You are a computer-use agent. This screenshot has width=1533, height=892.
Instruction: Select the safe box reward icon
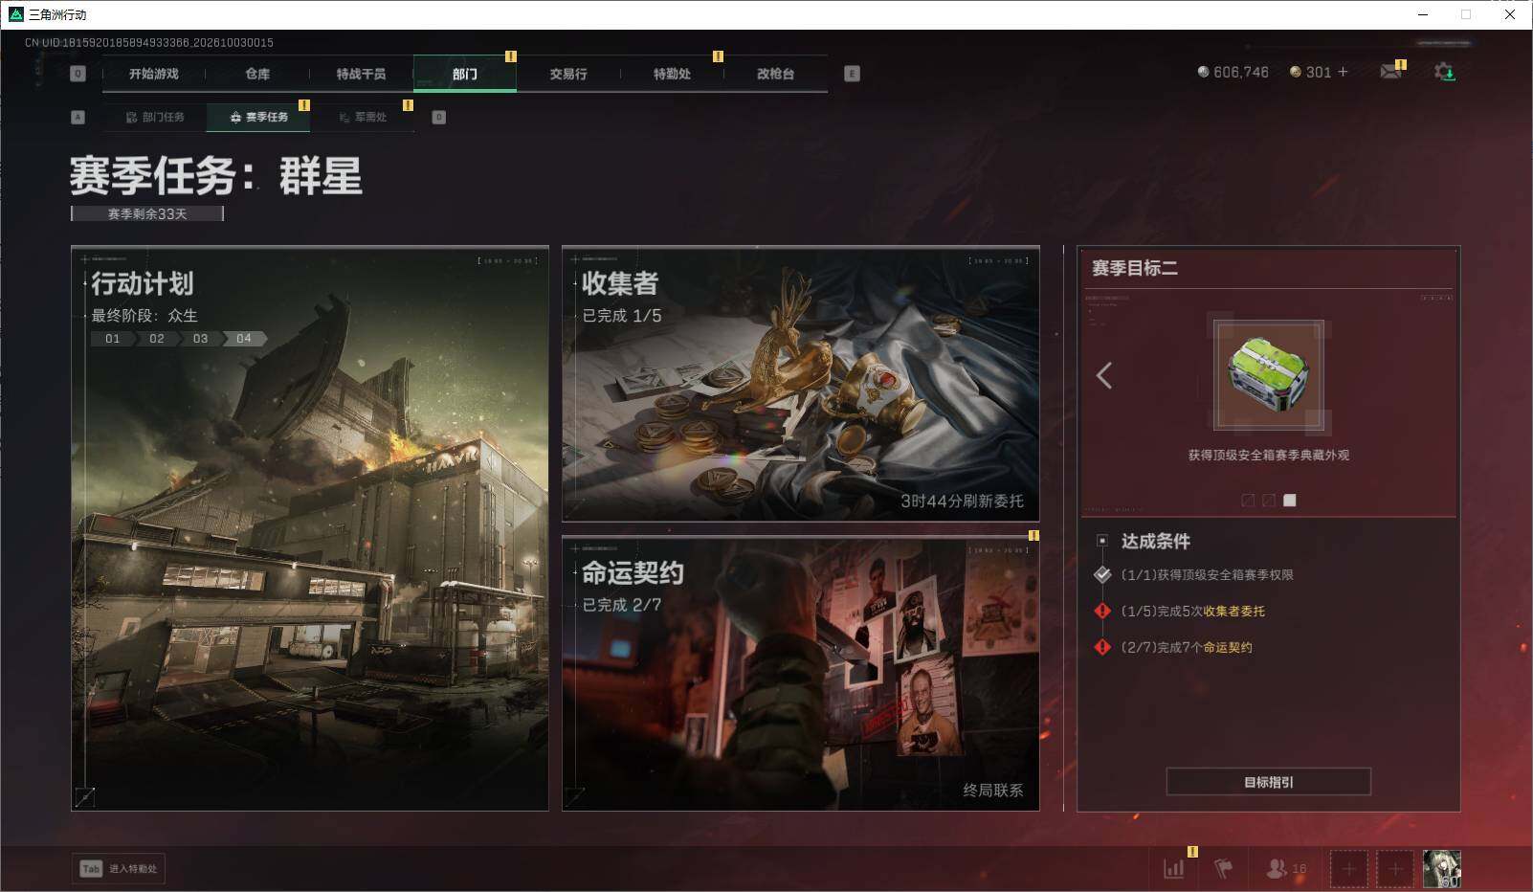1269,375
